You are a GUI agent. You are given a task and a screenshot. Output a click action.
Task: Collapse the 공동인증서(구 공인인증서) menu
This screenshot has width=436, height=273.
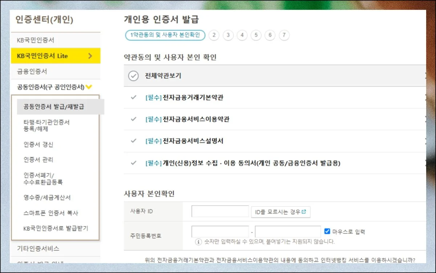(x=89, y=87)
